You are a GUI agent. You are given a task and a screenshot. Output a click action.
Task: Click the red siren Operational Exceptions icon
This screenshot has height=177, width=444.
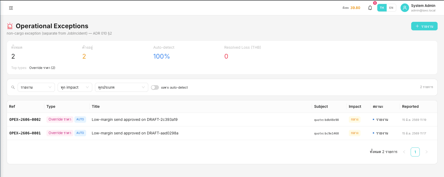point(10,26)
